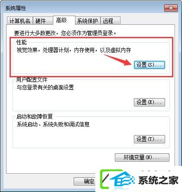Click the 系统之家 watermark text

[x=158, y=180]
